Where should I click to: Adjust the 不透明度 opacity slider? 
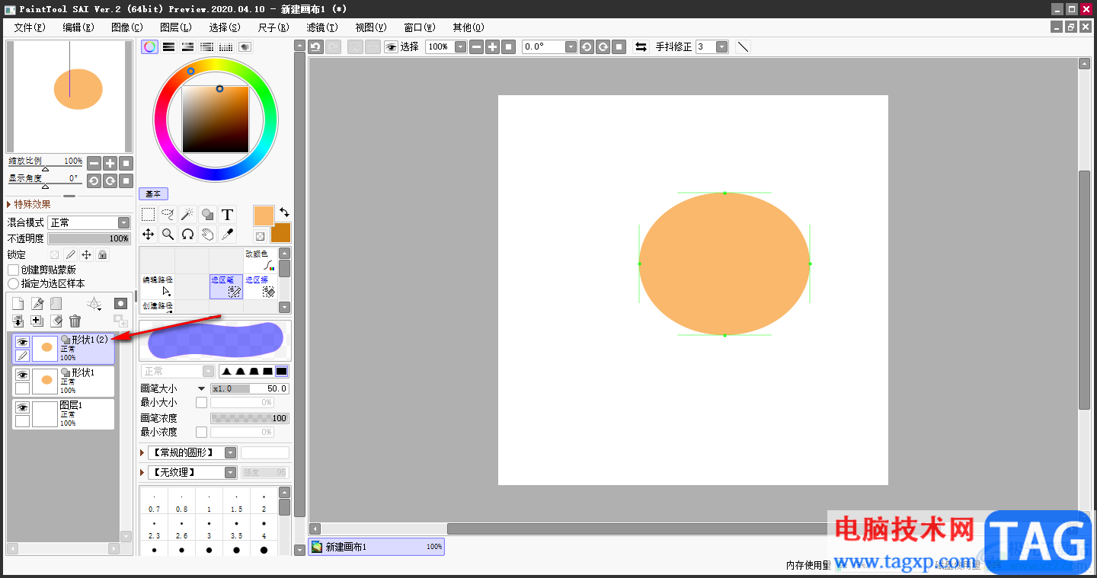[x=89, y=238]
